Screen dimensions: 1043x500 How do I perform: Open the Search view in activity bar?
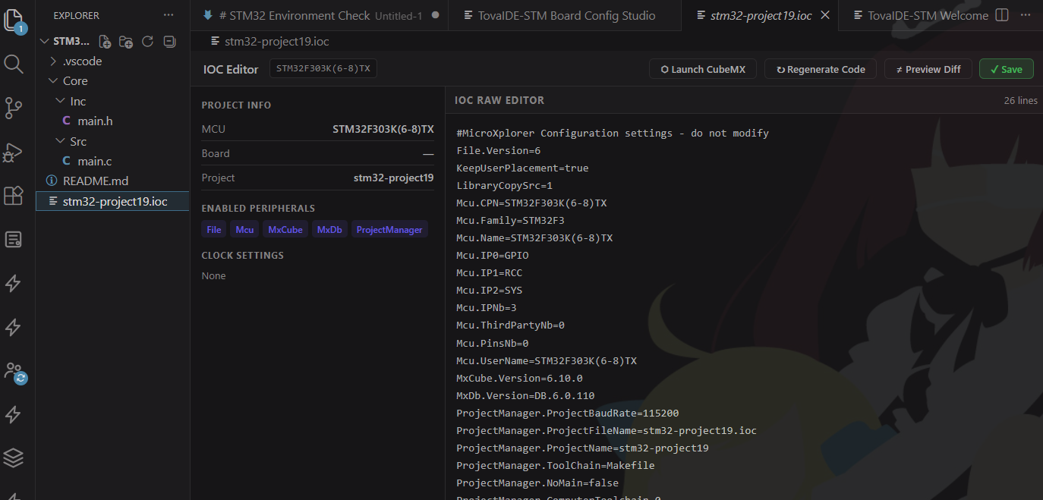point(14,64)
